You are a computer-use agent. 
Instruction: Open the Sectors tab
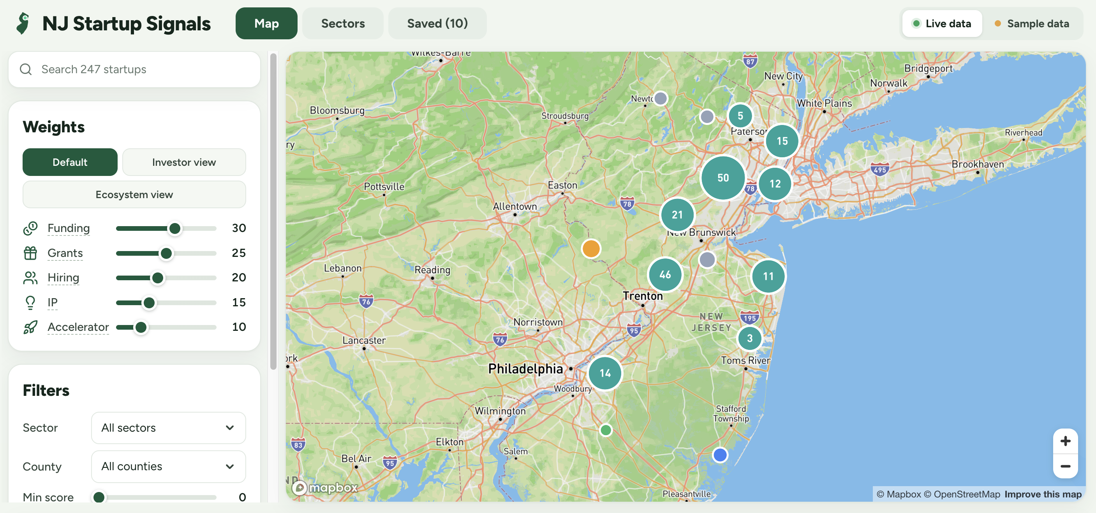click(x=343, y=23)
